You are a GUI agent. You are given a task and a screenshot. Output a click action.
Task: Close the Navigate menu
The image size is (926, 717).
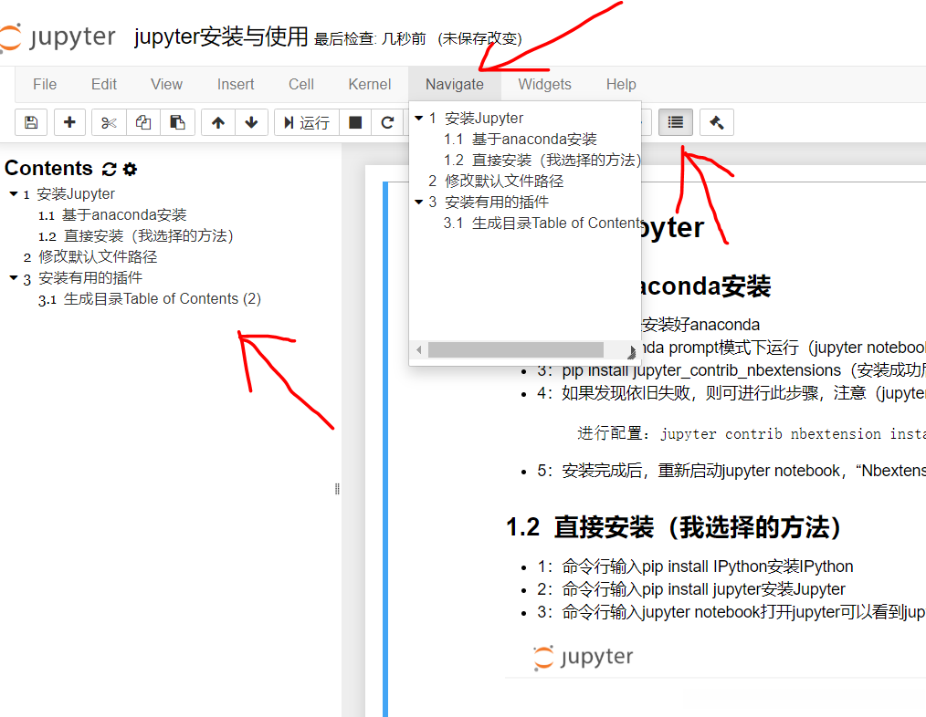click(455, 85)
